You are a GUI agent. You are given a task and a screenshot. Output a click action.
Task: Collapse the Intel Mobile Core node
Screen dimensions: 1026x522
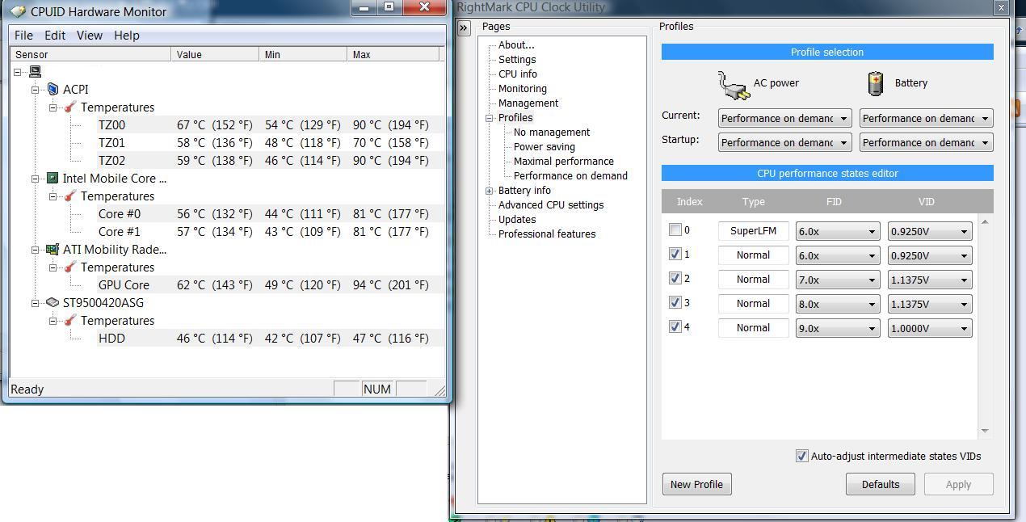[35, 178]
